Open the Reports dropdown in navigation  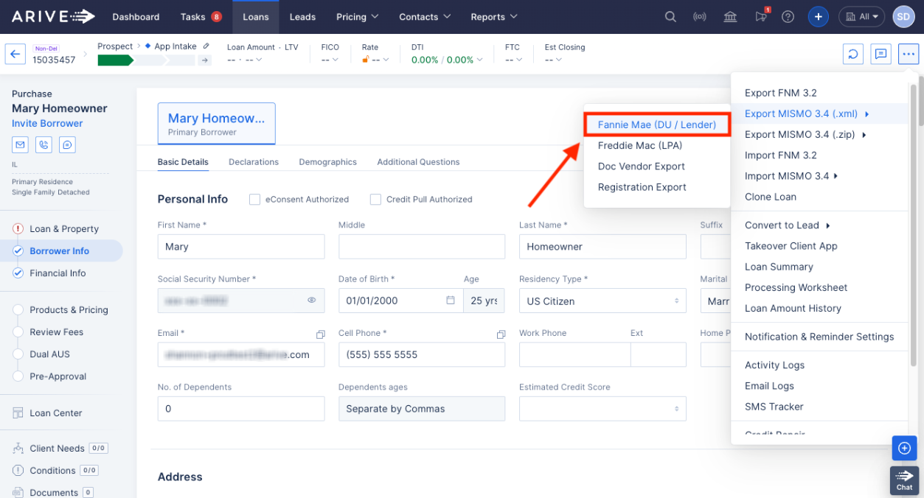[494, 17]
